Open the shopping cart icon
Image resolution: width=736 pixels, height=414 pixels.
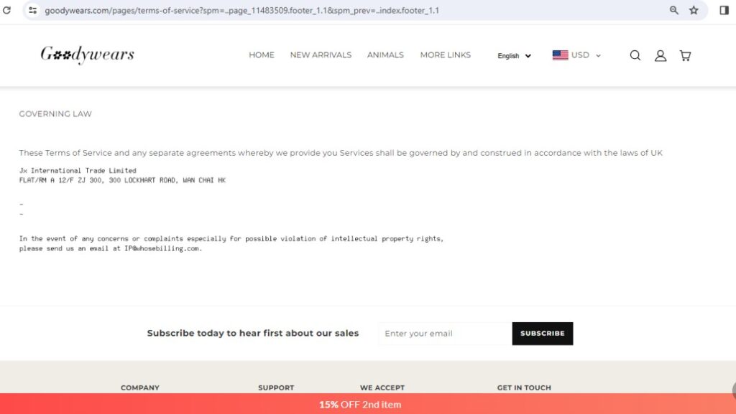click(685, 55)
